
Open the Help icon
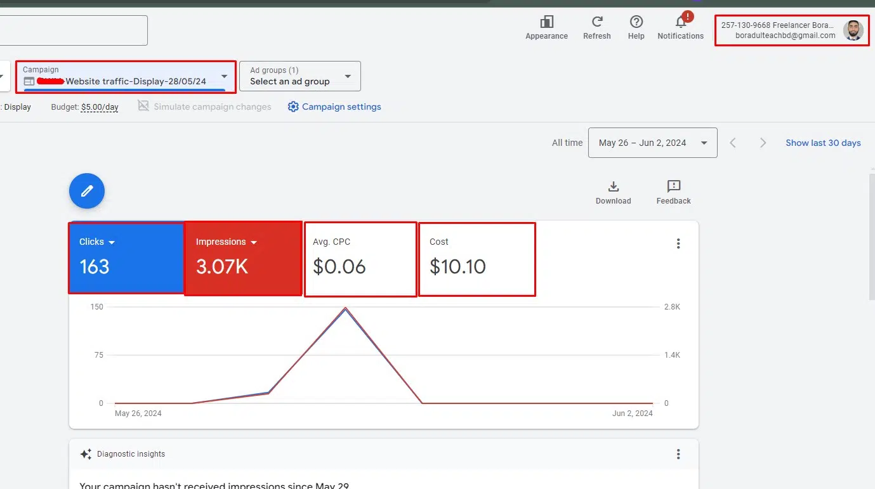[x=636, y=23]
